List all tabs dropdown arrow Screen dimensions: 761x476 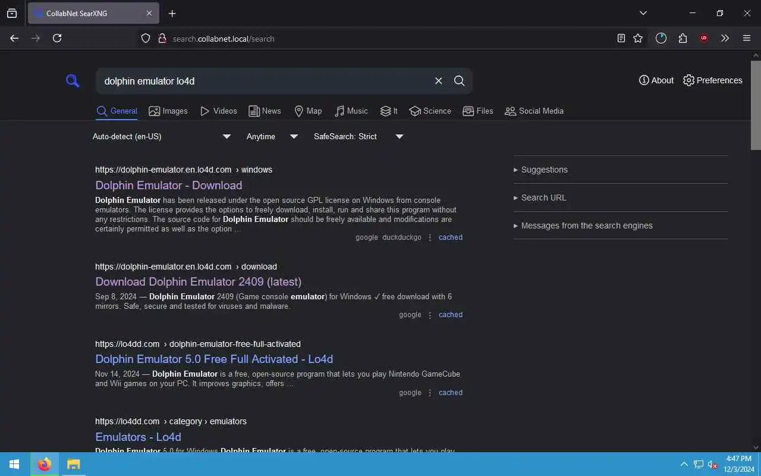643,13
